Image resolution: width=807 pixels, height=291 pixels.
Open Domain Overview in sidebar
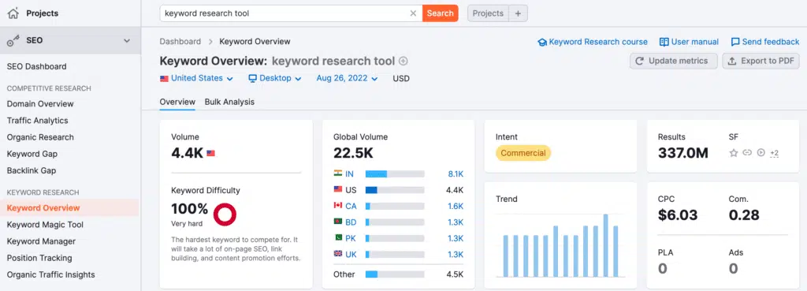40,103
